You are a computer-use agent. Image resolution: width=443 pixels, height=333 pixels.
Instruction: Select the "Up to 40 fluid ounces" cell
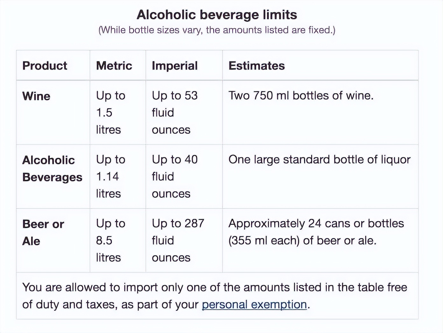click(x=174, y=176)
